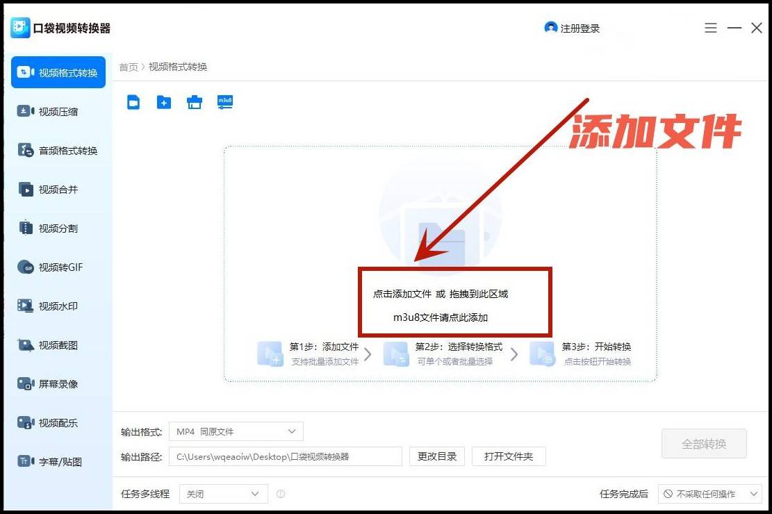772x514 pixels.
Task: Click m3u8文件请点此添加 link
Action: [440, 317]
